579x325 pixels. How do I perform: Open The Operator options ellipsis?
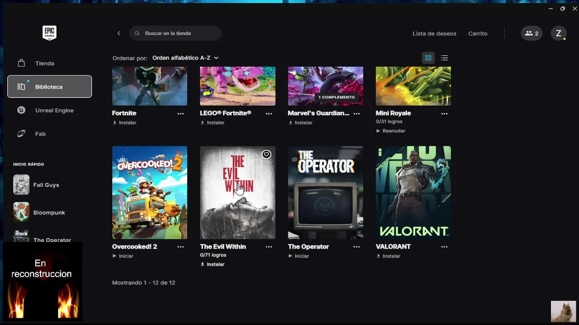click(356, 247)
